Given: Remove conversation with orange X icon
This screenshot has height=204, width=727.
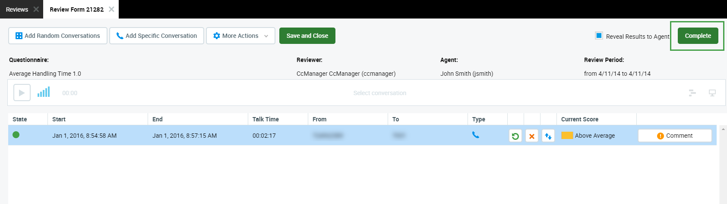Looking at the screenshot, I should click(531, 136).
